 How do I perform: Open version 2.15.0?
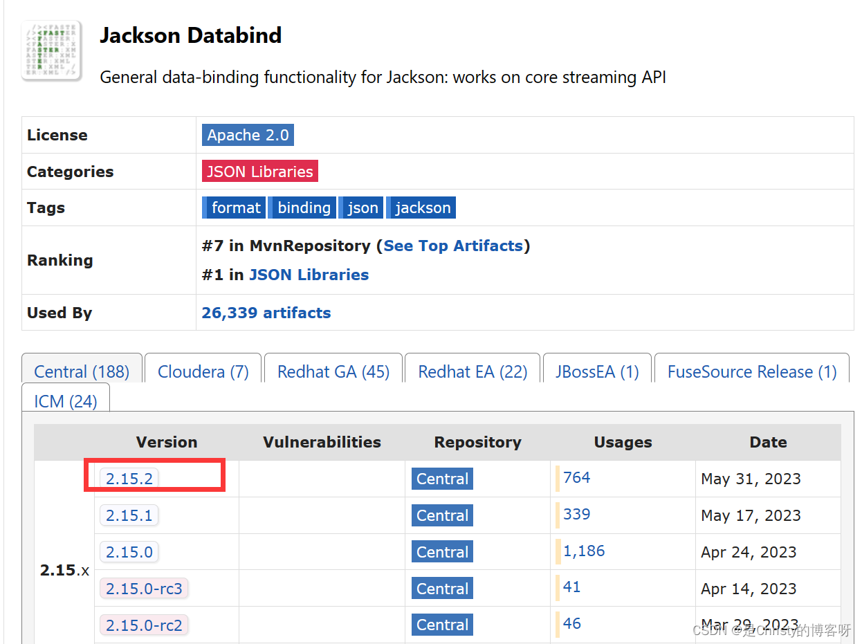point(129,552)
